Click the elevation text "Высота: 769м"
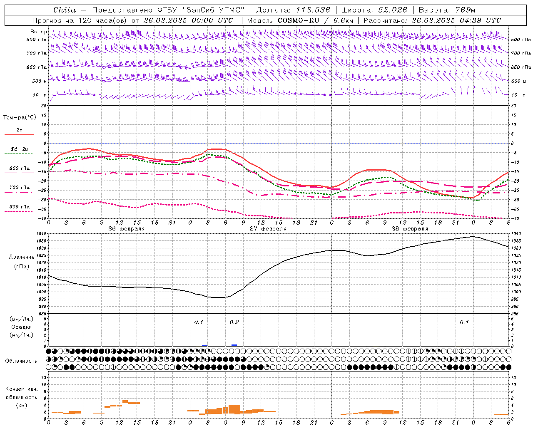This screenshot has width=533, height=426. pos(447,10)
